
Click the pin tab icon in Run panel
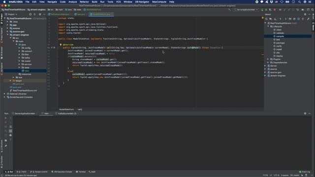pyautogui.click(x=5, y=146)
